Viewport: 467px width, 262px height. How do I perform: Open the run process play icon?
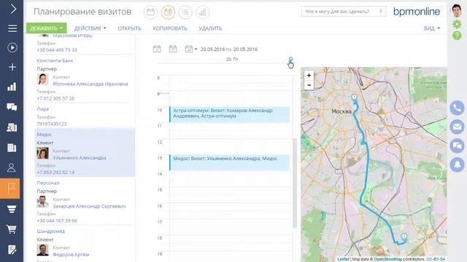coord(12,47)
